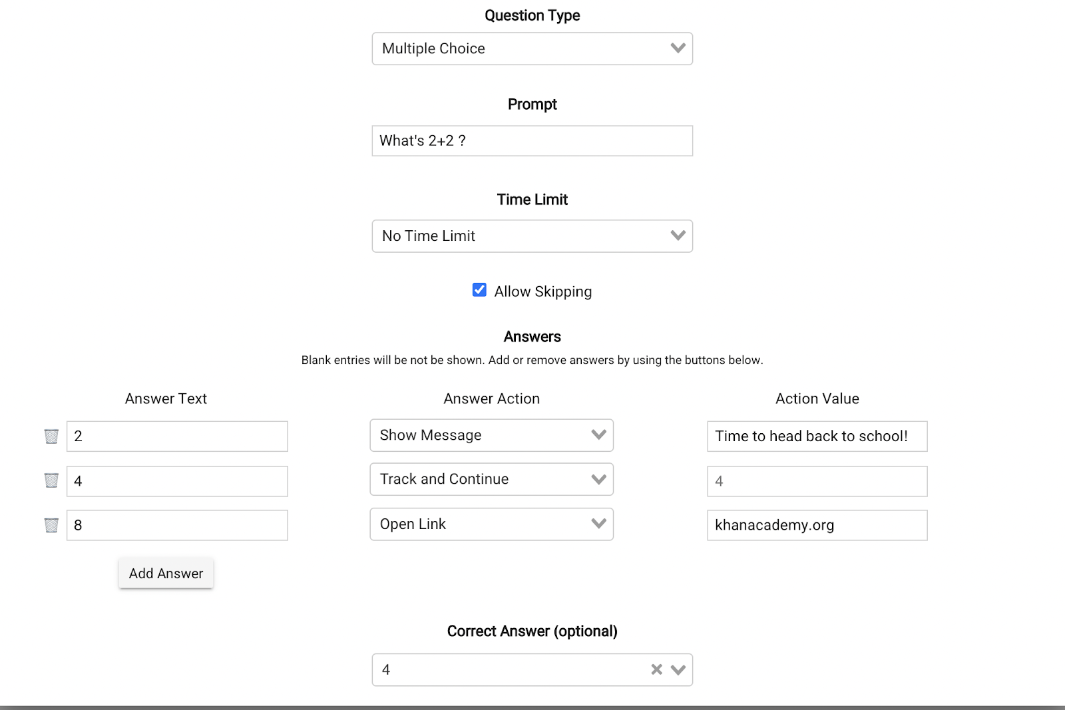Edit the 'Time to head back to school!' value

pyautogui.click(x=817, y=437)
